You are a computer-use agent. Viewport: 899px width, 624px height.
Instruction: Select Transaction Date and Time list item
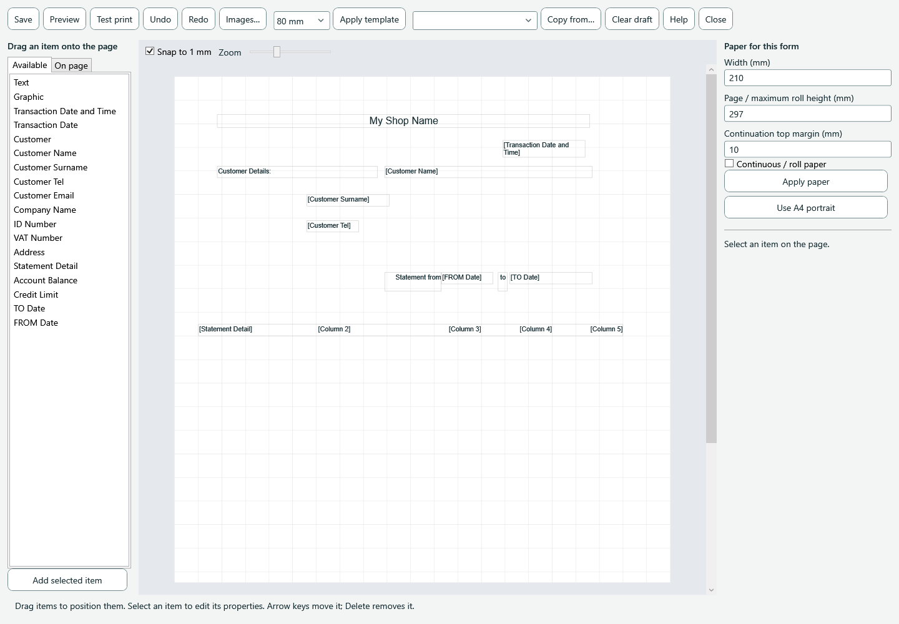click(69, 111)
